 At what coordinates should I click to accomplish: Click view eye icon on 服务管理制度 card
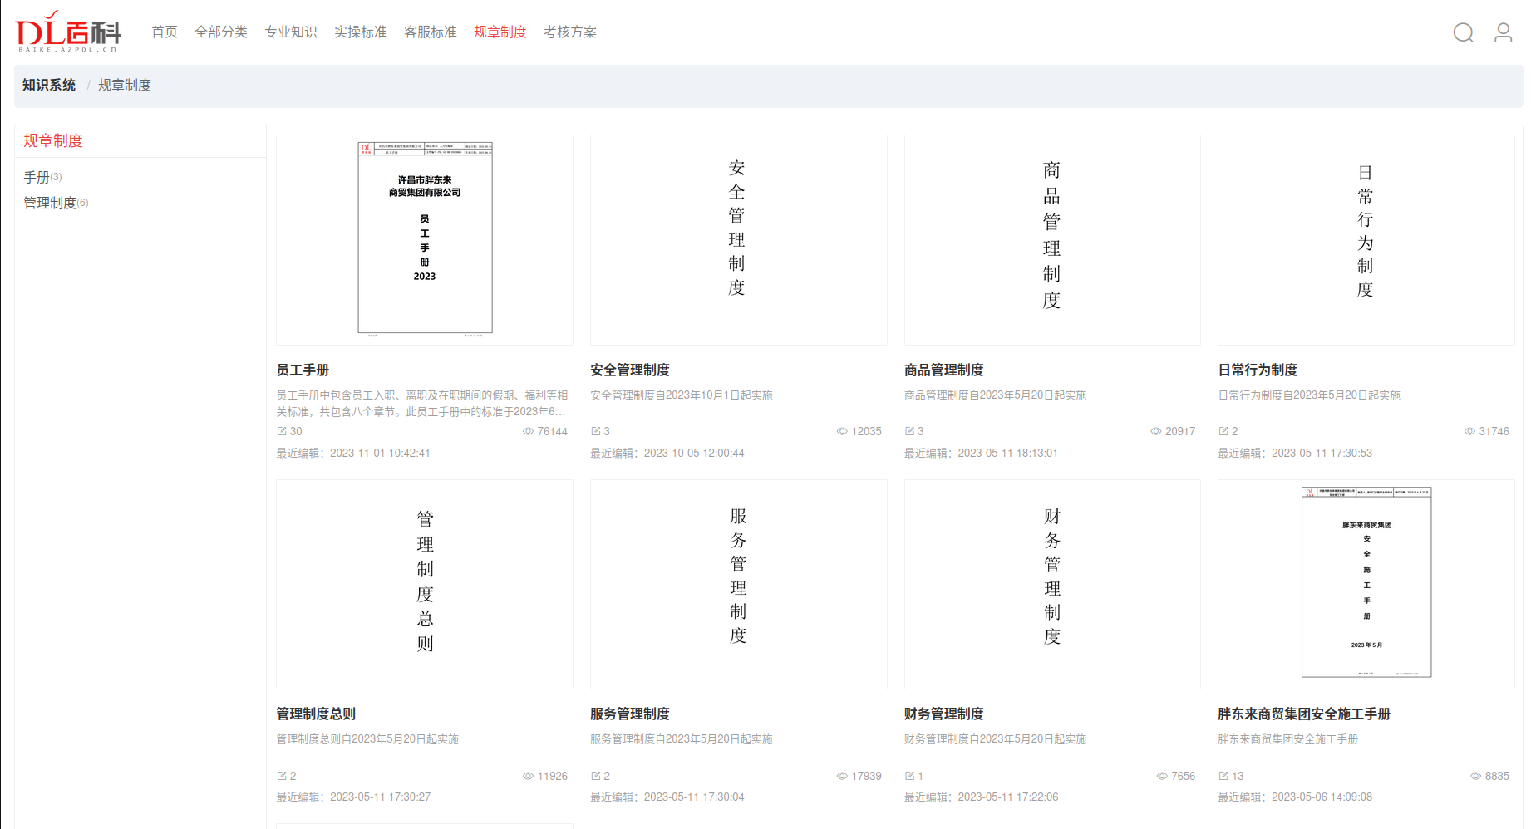[842, 776]
